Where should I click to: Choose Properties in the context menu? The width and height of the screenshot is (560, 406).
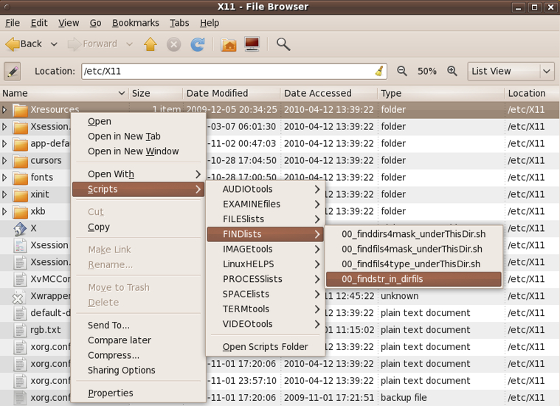coord(111,393)
